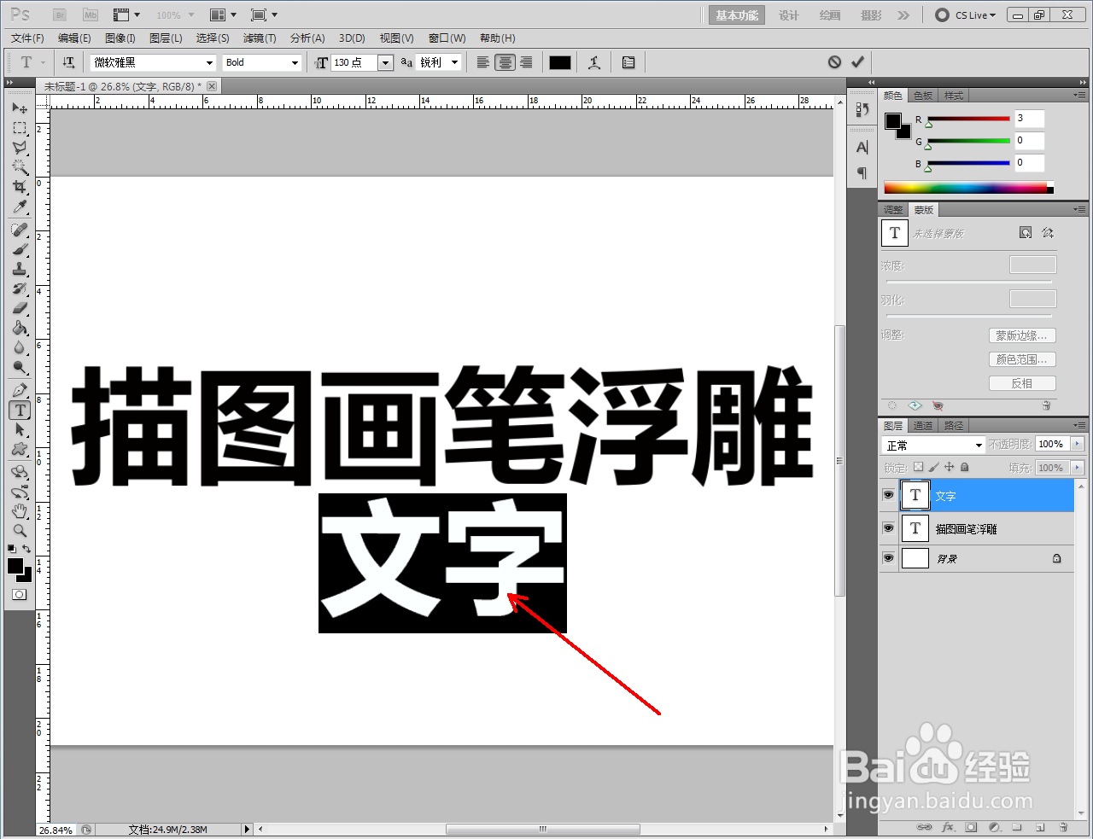Select the Paint Bucket tool
The image size is (1093, 839).
pyautogui.click(x=20, y=328)
